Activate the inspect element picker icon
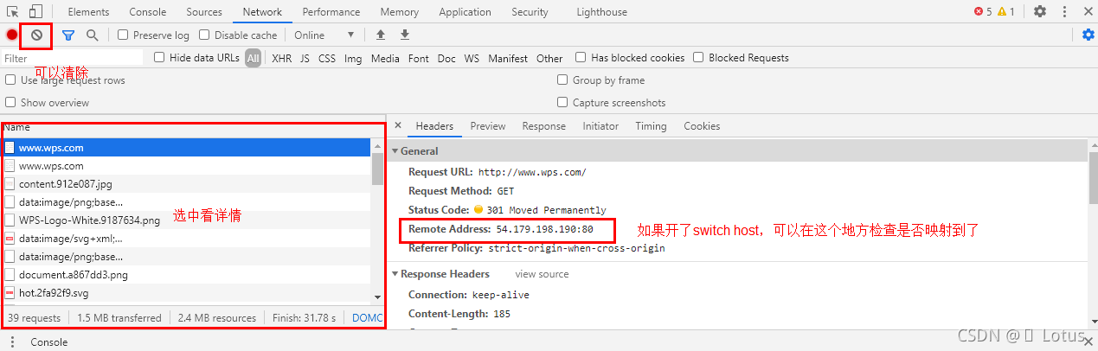1098x351 pixels. pos(13,12)
